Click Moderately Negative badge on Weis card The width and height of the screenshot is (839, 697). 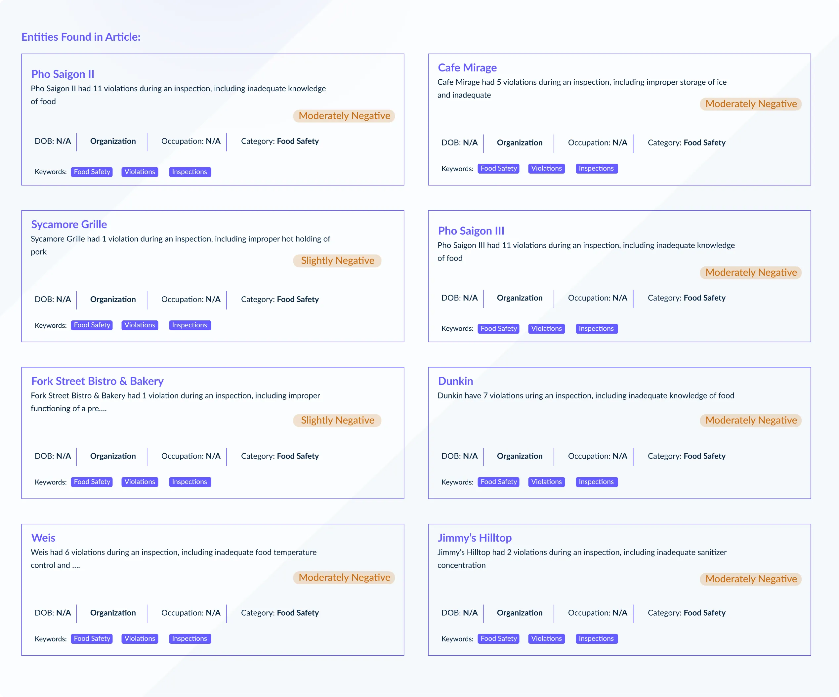(x=344, y=578)
